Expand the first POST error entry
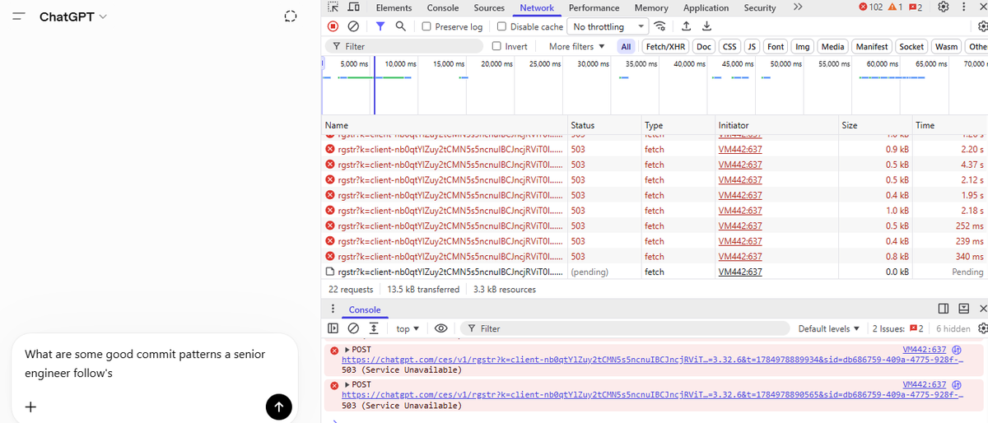988x423 pixels. 347,350
